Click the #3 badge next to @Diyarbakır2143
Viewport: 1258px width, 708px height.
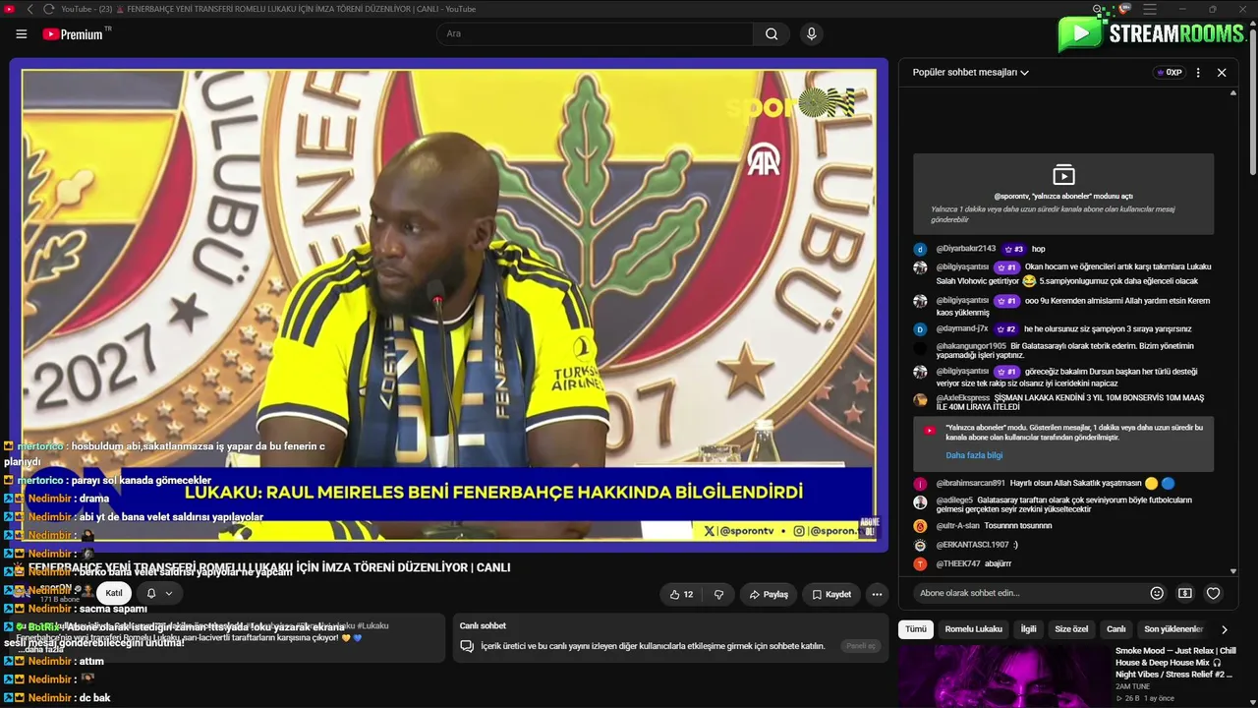(1013, 250)
